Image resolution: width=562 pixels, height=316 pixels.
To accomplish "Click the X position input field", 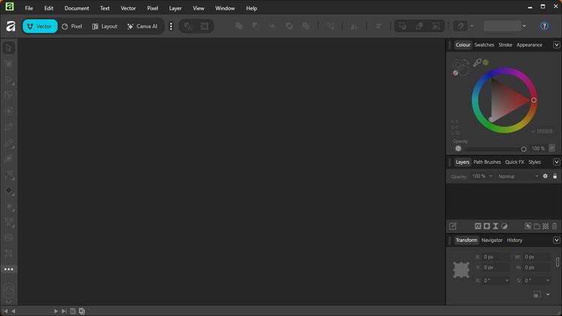I will (496, 257).
